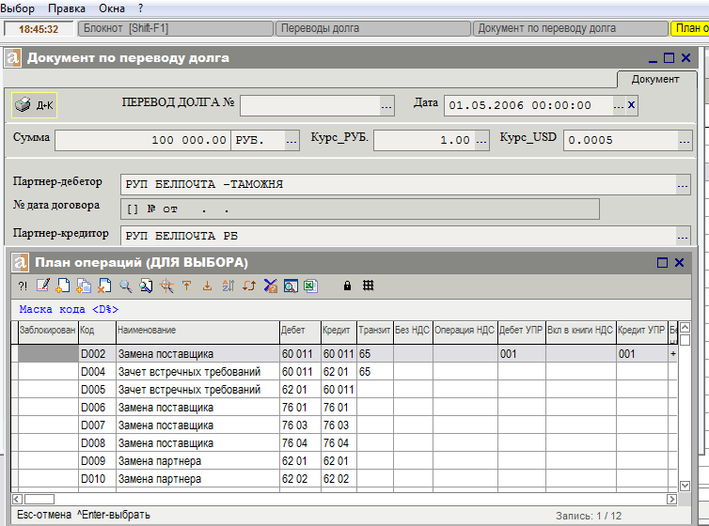Click the ?! help icon in toolbar
This screenshot has height=526, width=709.
23,286
